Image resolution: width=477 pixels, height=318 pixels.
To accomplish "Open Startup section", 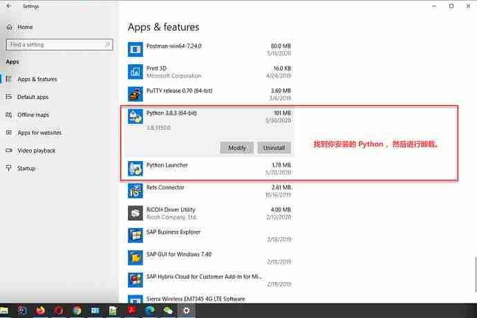I will pyautogui.click(x=20, y=168).
